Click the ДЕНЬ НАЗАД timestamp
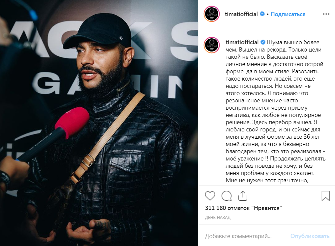Image resolution: width=335 pixels, height=246 pixels. (218, 218)
